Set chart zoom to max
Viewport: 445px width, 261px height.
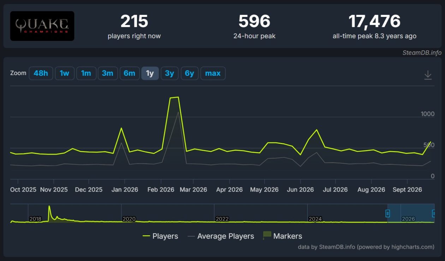pyautogui.click(x=213, y=73)
